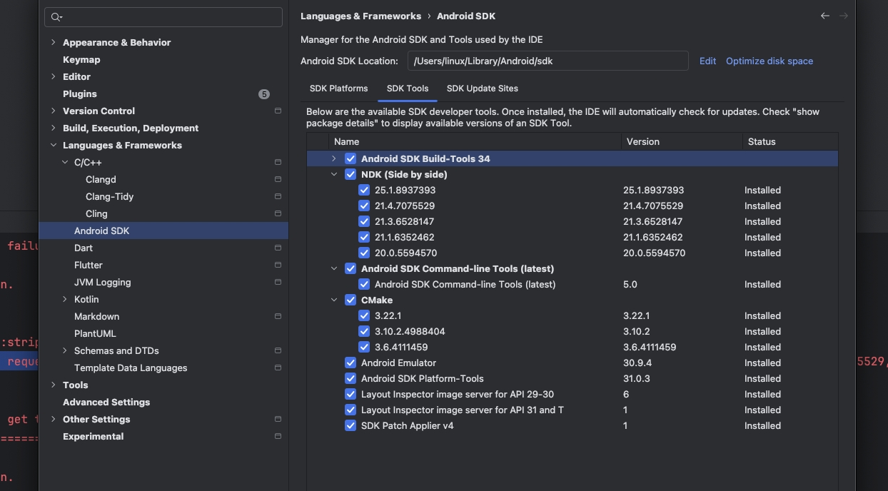The image size is (888, 491).
Task: Click the project-level icon beside Schemas and DTDs
Action: [278, 351]
